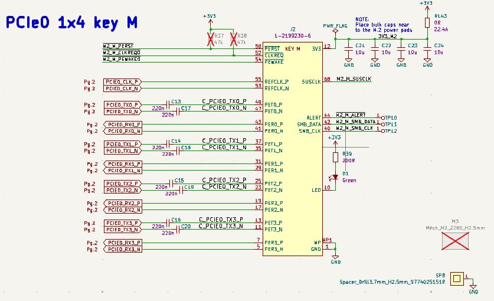This screenshot has height=301, width=494.
Task: Click the J2 connector part number 1-2199230-6
Action: (293, 36)
